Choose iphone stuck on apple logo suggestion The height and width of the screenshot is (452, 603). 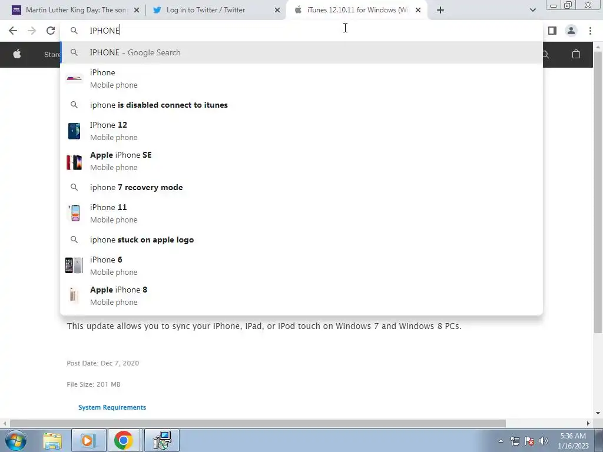301,240
